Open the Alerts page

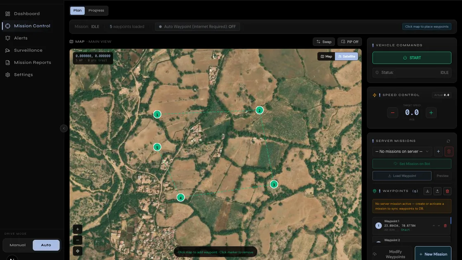(21, 38)
